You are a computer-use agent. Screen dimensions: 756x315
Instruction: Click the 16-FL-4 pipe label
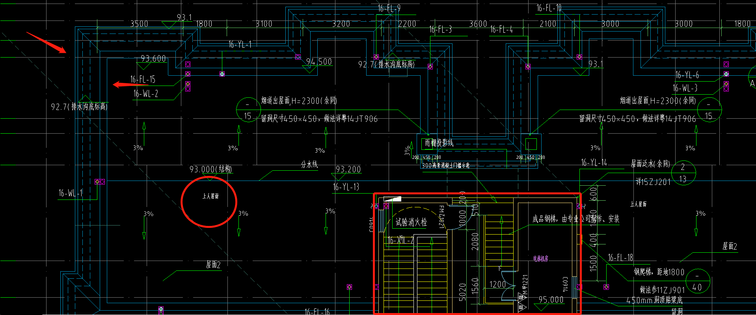(x=501, y=30)
